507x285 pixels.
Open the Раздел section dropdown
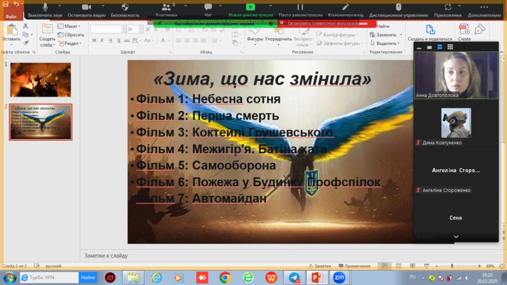[70, 43]
